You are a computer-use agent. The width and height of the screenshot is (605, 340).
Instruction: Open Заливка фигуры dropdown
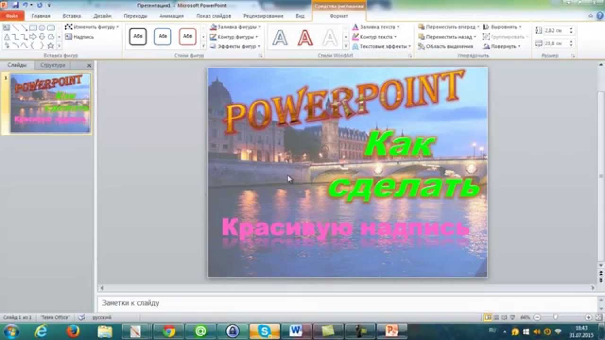click(x=235, y=27)
